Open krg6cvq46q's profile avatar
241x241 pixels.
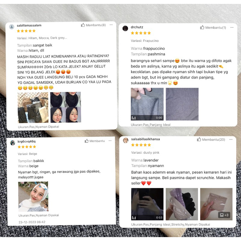pos(13,142)
